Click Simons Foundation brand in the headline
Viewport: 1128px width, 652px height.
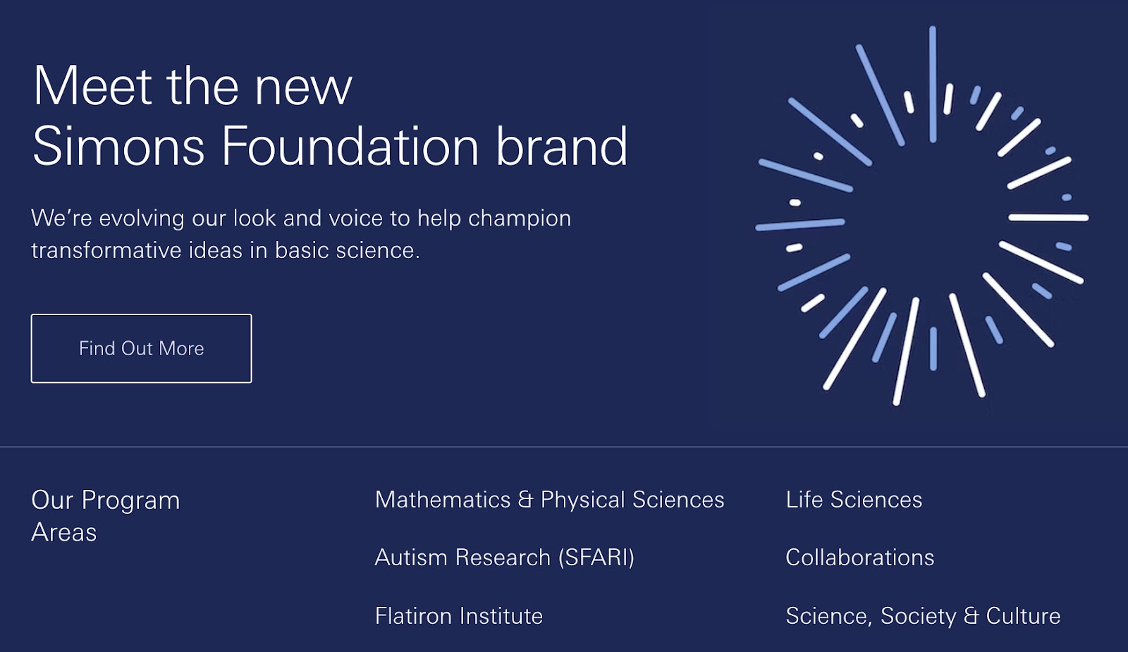(330, 146)
